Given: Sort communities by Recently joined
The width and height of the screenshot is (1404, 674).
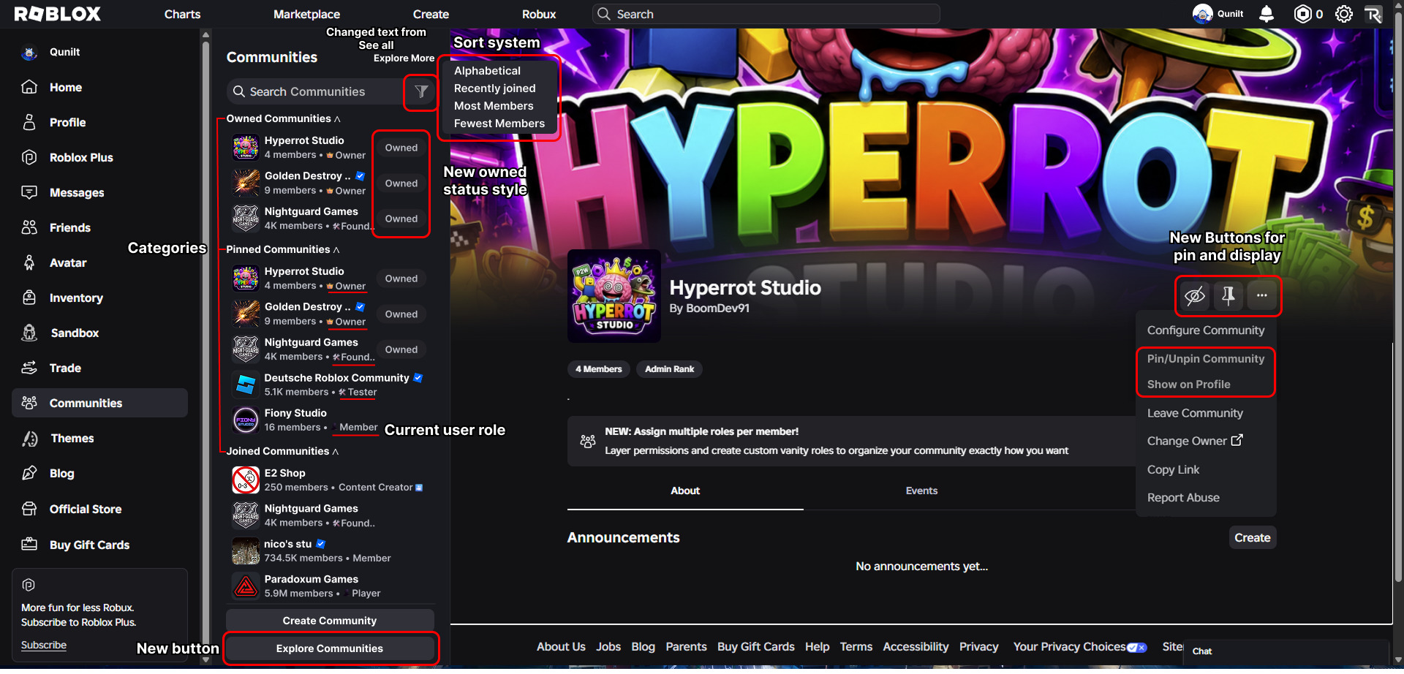Looking at the screenshot, I should [x=495, y=88].
